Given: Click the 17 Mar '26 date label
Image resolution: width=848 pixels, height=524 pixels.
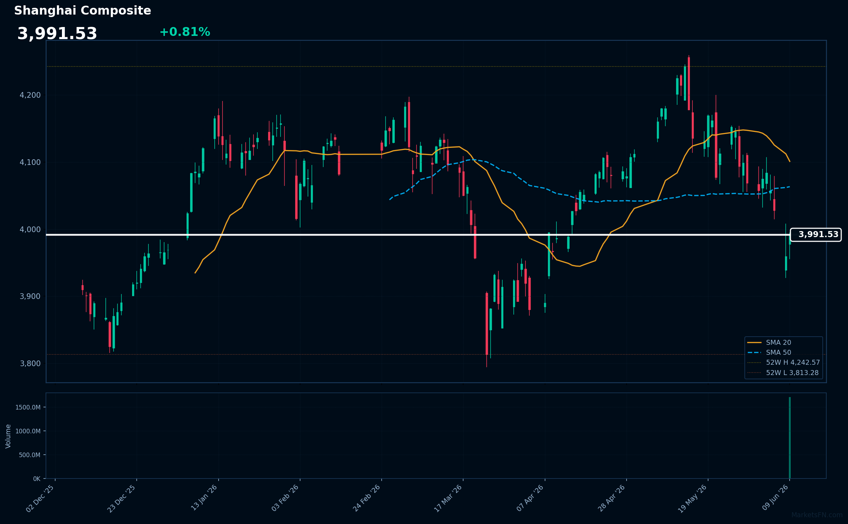Looking at the screenshot, I should 448,498.
